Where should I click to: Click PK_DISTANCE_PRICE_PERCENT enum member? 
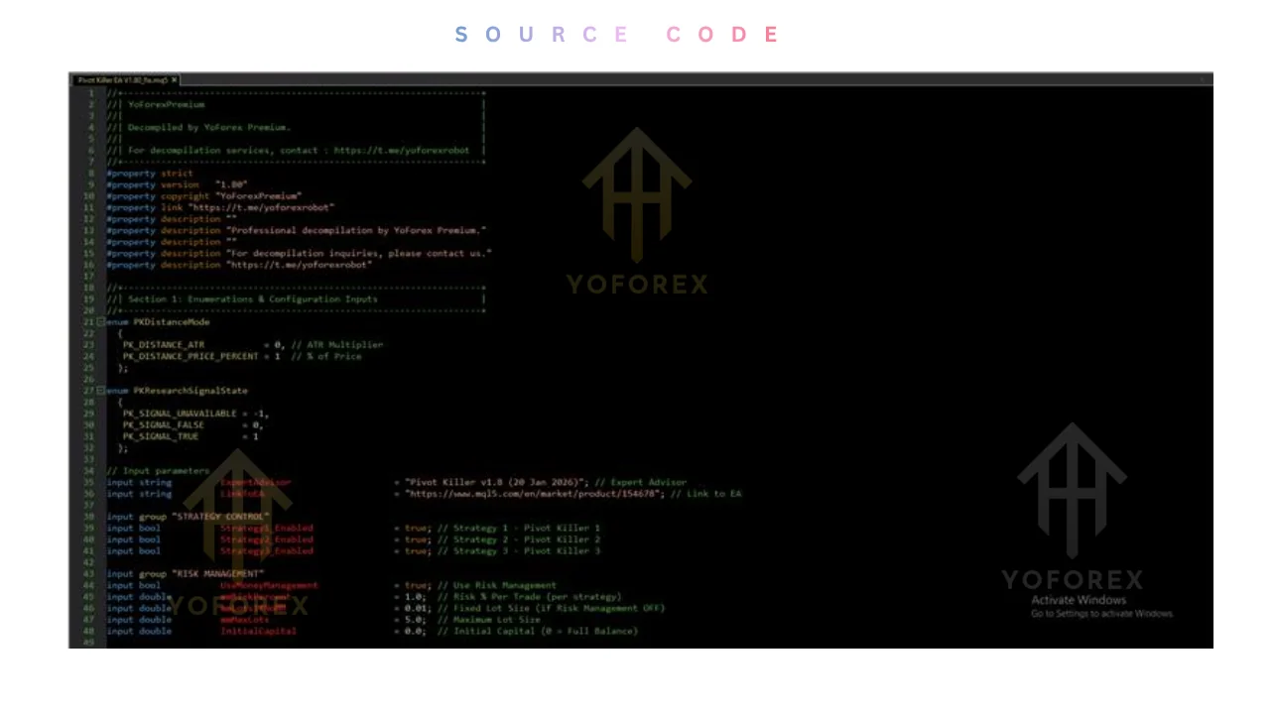[190, 356]
